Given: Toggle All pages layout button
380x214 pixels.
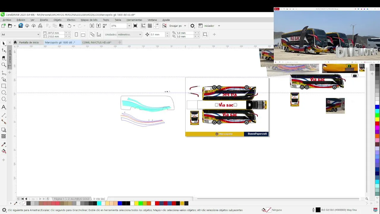Looking at the screenshot, I should 92,34.
